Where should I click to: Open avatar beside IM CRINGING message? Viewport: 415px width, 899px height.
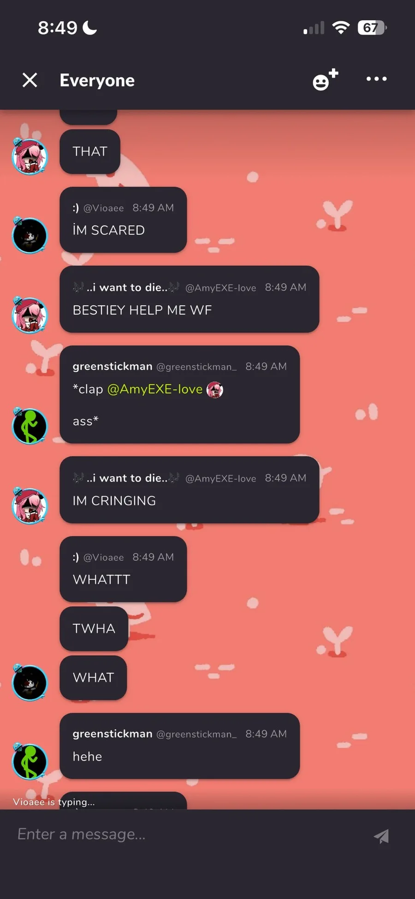pyautogui.click(x=30, y=506)
